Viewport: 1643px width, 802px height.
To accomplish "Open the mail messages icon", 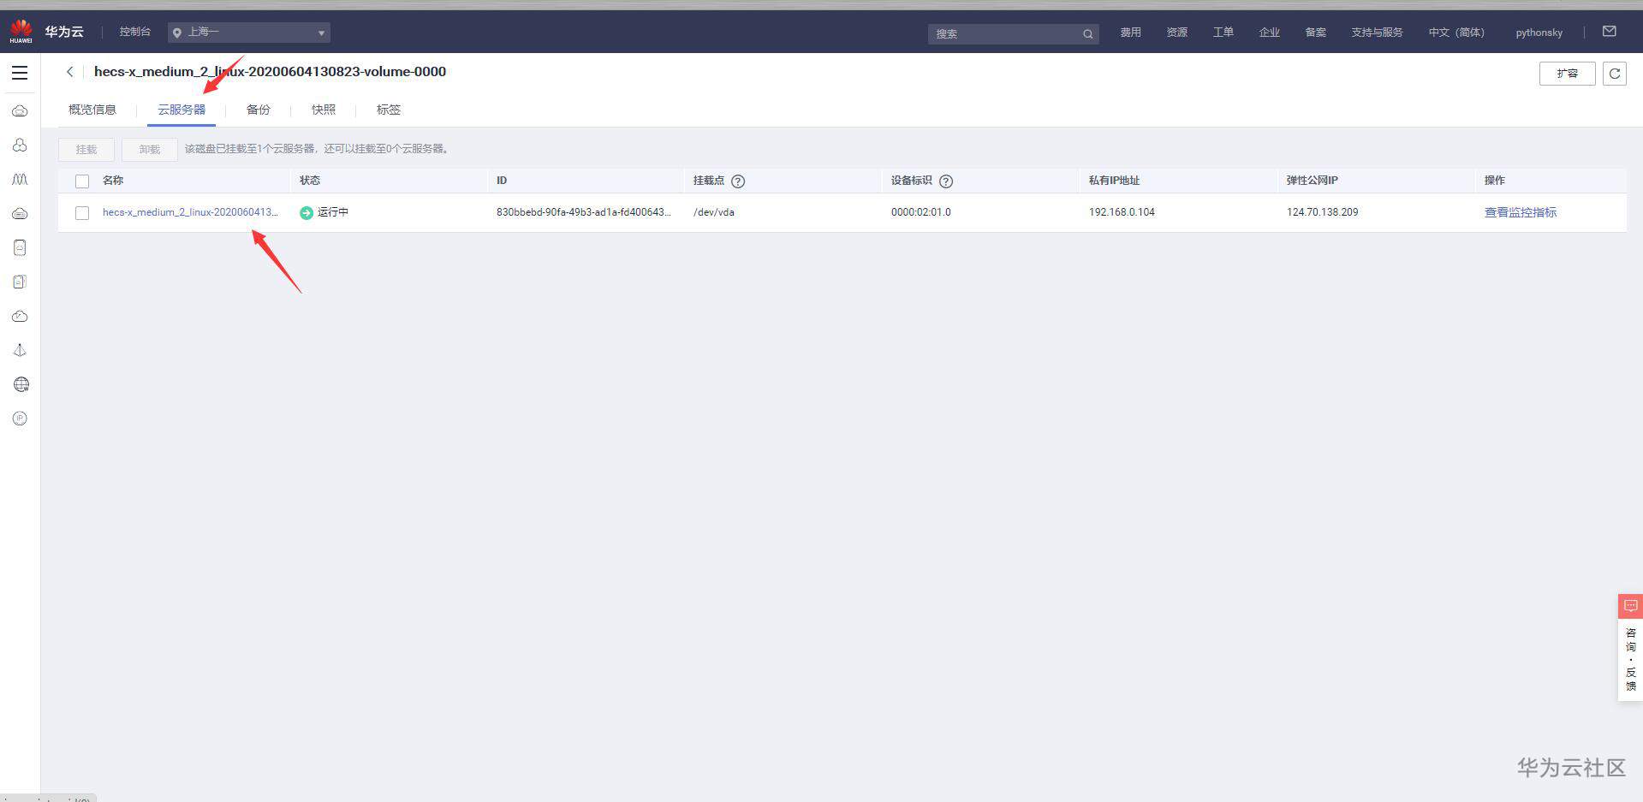I will pos(1610,32).
